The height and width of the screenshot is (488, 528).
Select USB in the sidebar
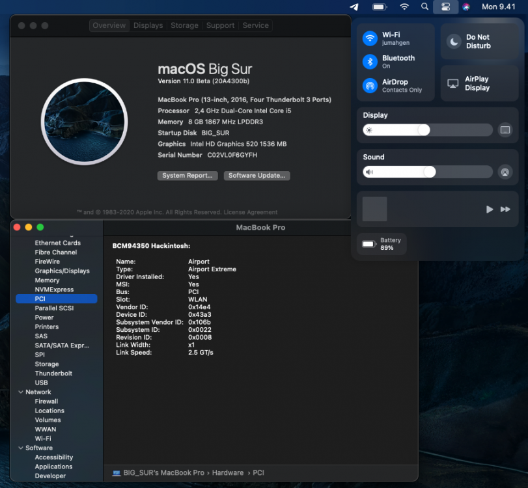(x=42, y=383)
